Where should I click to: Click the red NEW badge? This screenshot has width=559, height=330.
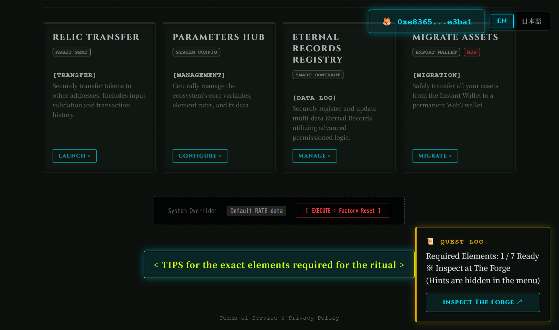tap(472, 52)
